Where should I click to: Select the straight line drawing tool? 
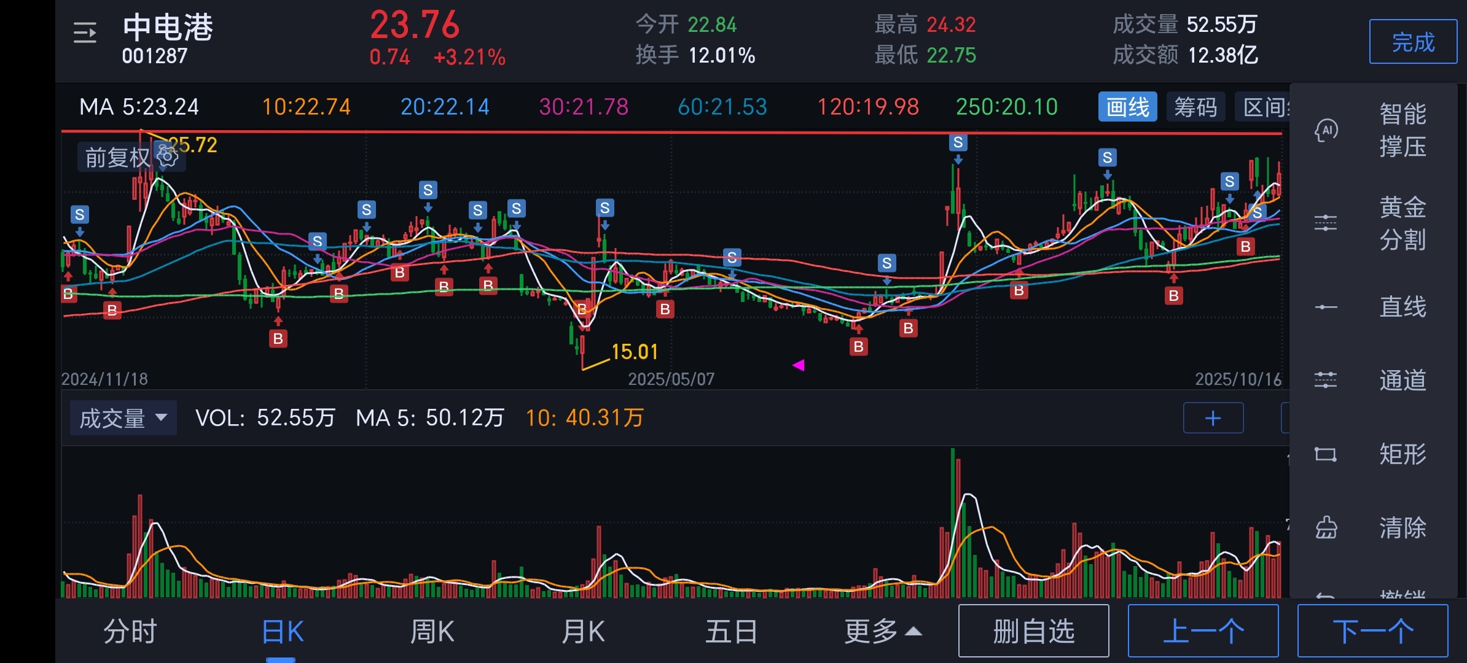(x=1326, y=307)
